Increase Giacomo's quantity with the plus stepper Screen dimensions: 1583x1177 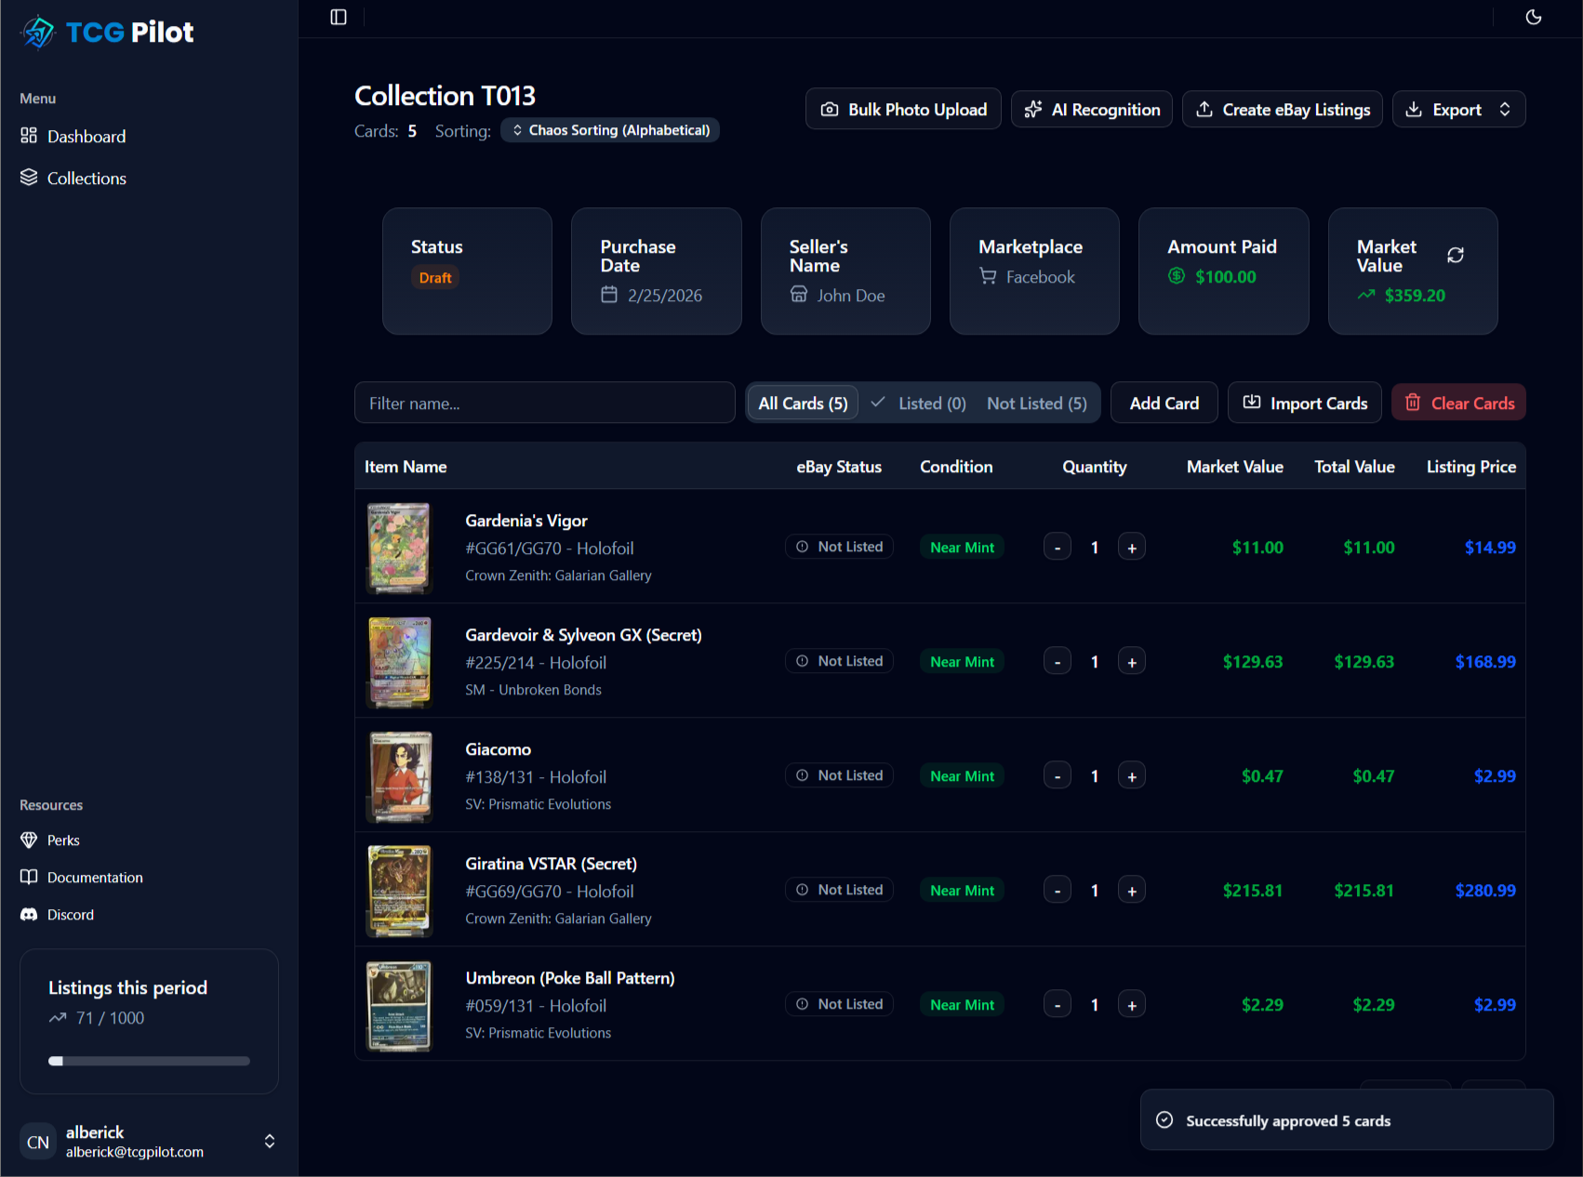point(1131,774)
